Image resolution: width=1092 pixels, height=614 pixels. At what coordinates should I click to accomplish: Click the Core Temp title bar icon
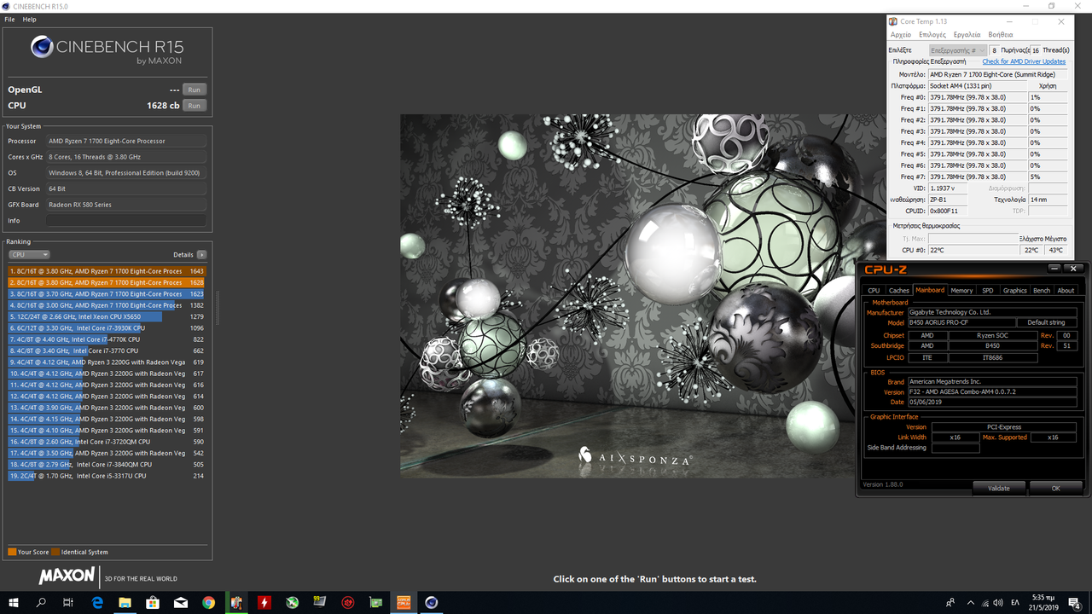pyautogui.click(x=893, y=21)
